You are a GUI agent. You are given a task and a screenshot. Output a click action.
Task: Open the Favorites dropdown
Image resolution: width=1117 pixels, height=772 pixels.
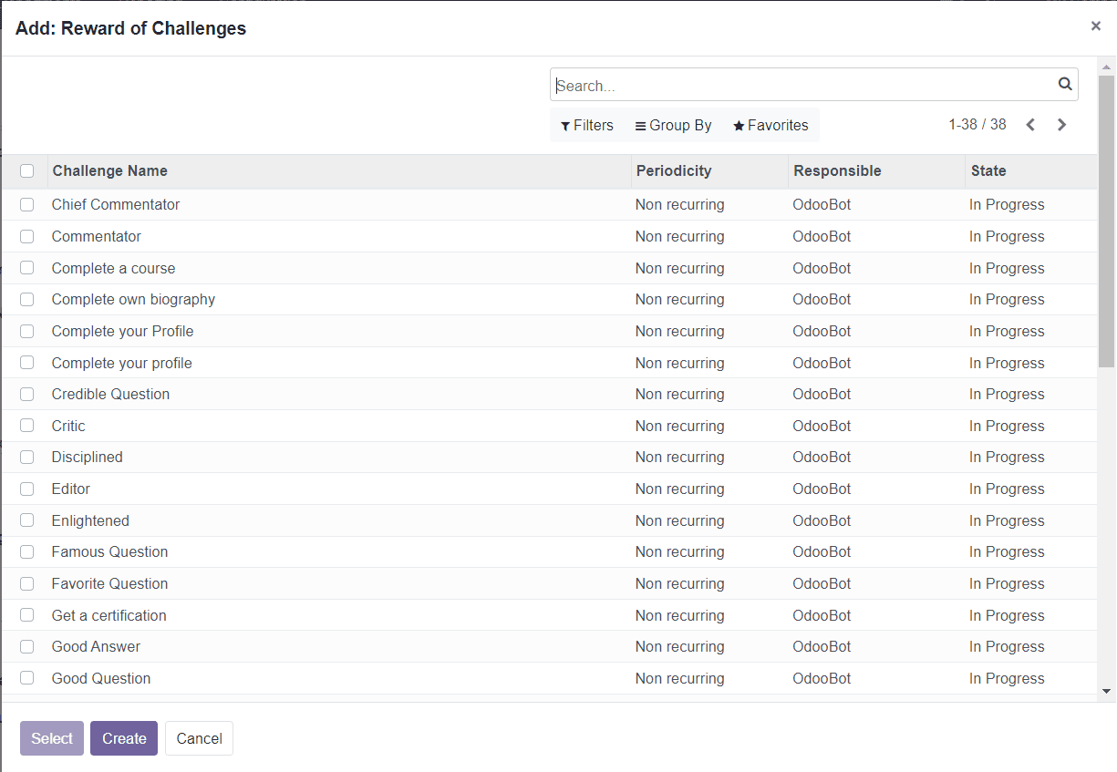tap(771, 126)
